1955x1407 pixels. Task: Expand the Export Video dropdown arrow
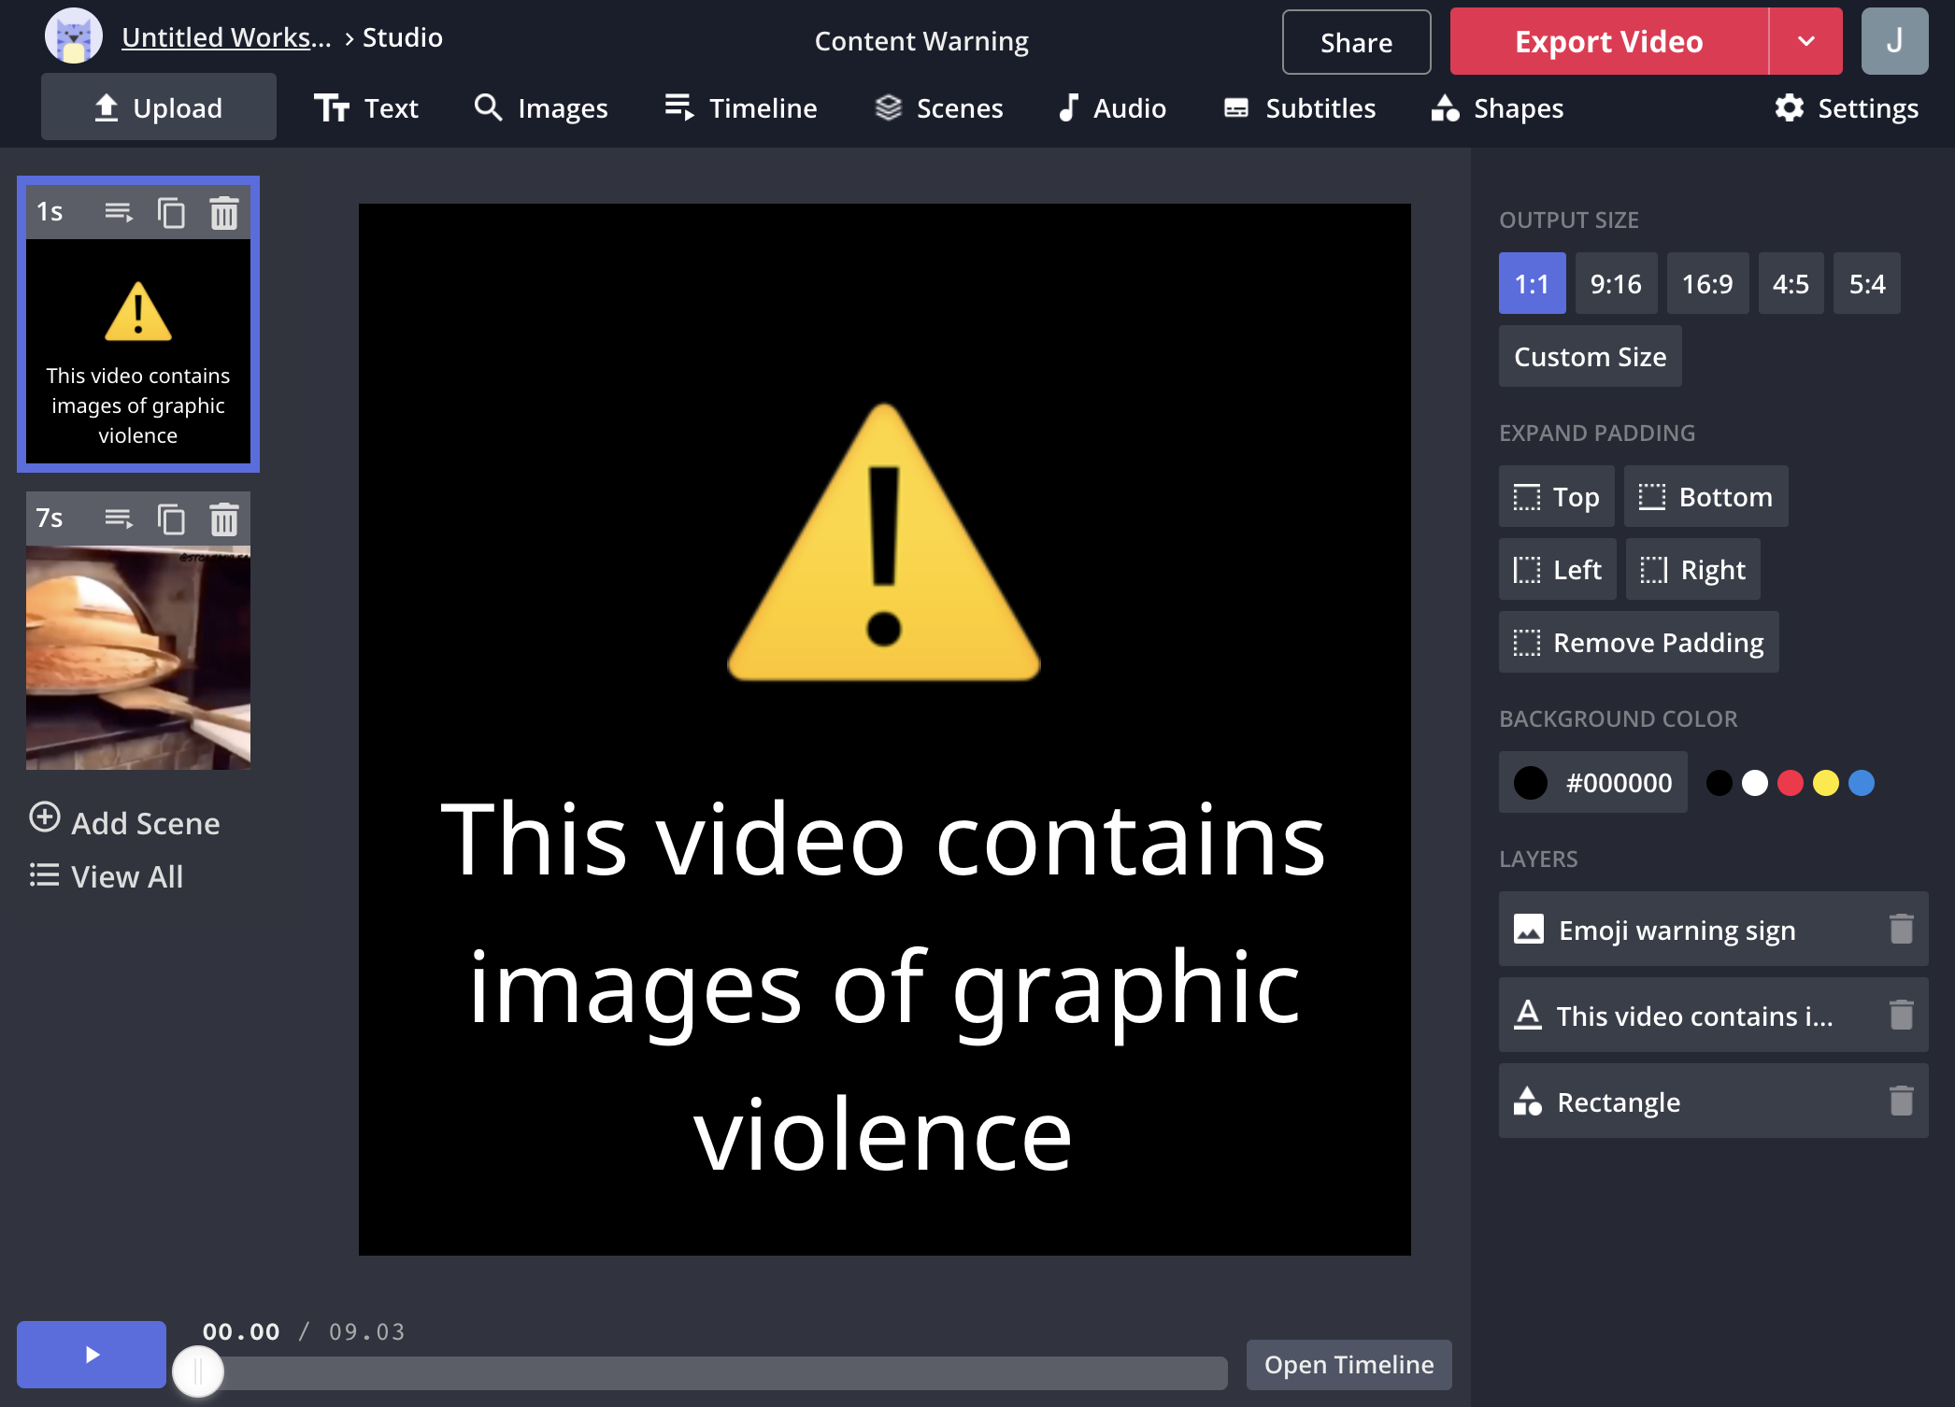[1805, 42]
